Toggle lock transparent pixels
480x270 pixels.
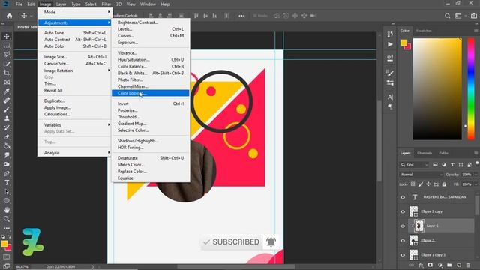[x=413, y=184]
